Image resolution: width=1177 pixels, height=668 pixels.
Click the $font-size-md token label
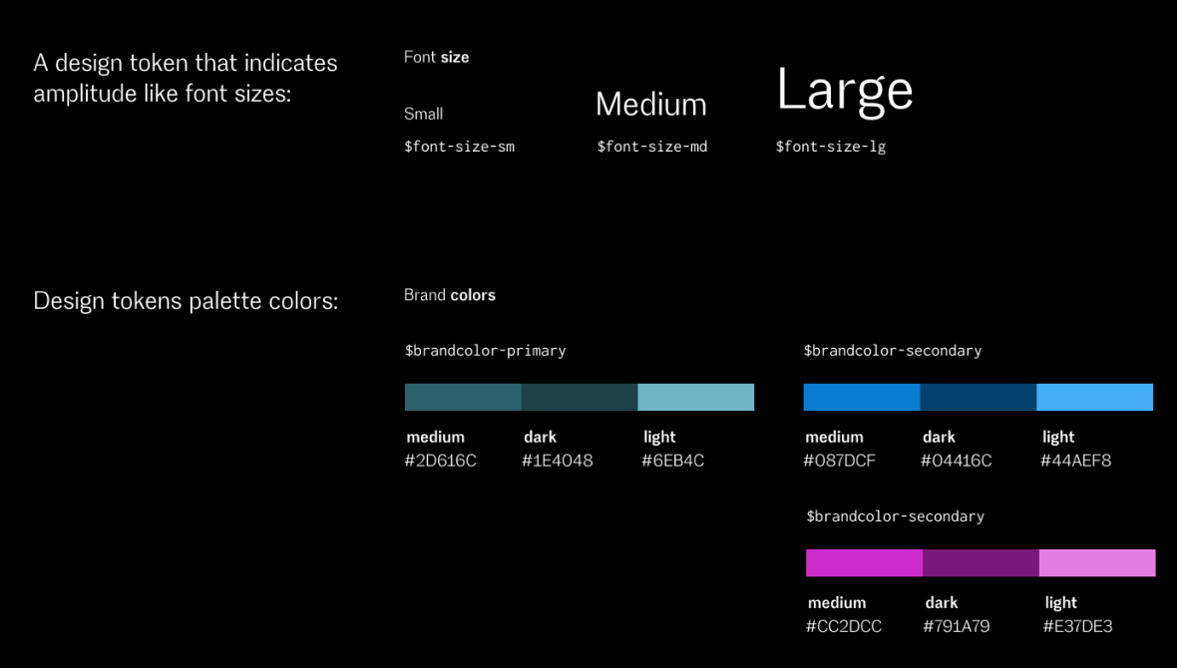click(652, 147)
